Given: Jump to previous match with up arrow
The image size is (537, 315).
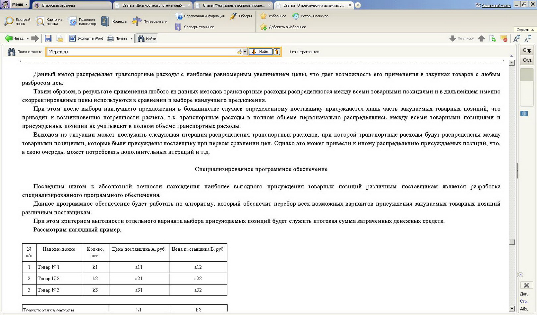Looking at the screenshot, I should click(277, 52).
